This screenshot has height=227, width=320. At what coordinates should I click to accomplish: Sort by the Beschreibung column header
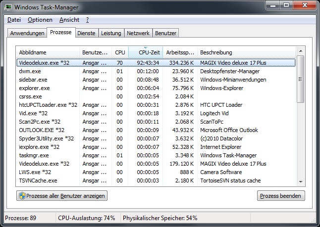pos(246,52)
